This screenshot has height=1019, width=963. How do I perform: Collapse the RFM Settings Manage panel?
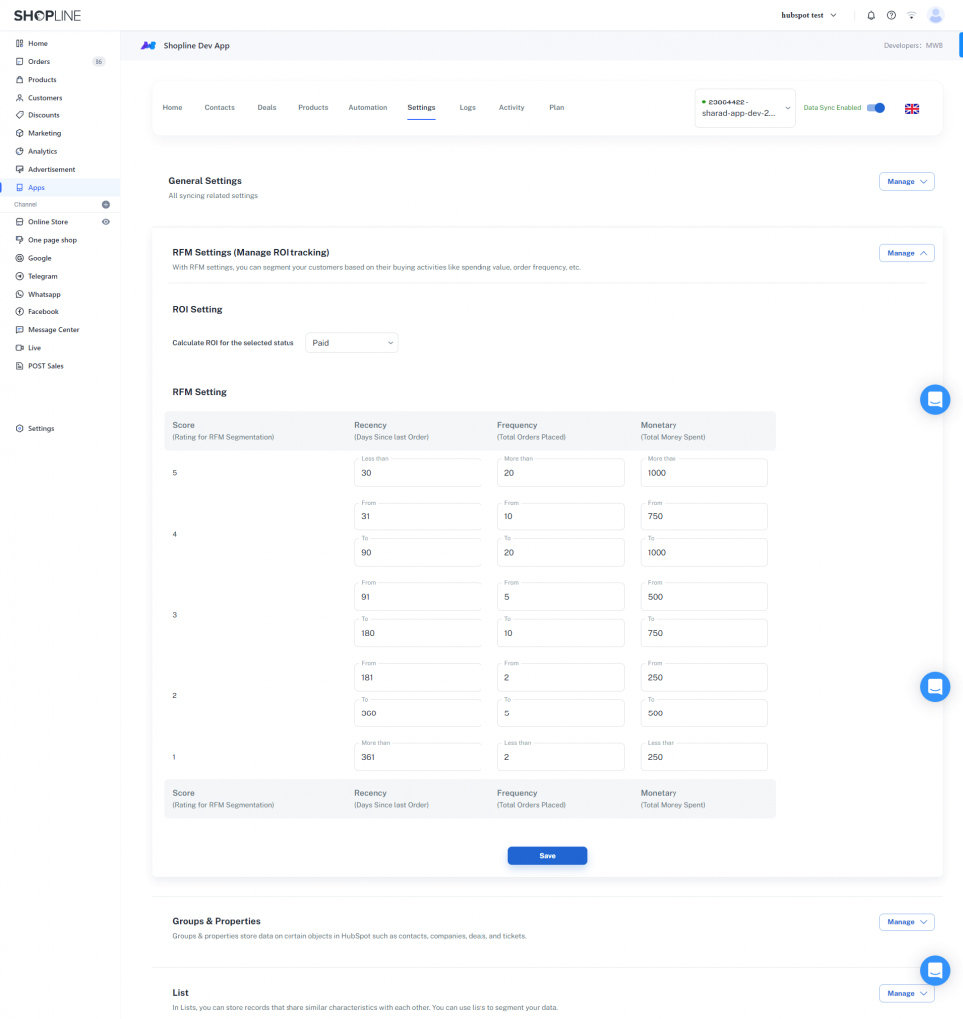pos(905,252)
